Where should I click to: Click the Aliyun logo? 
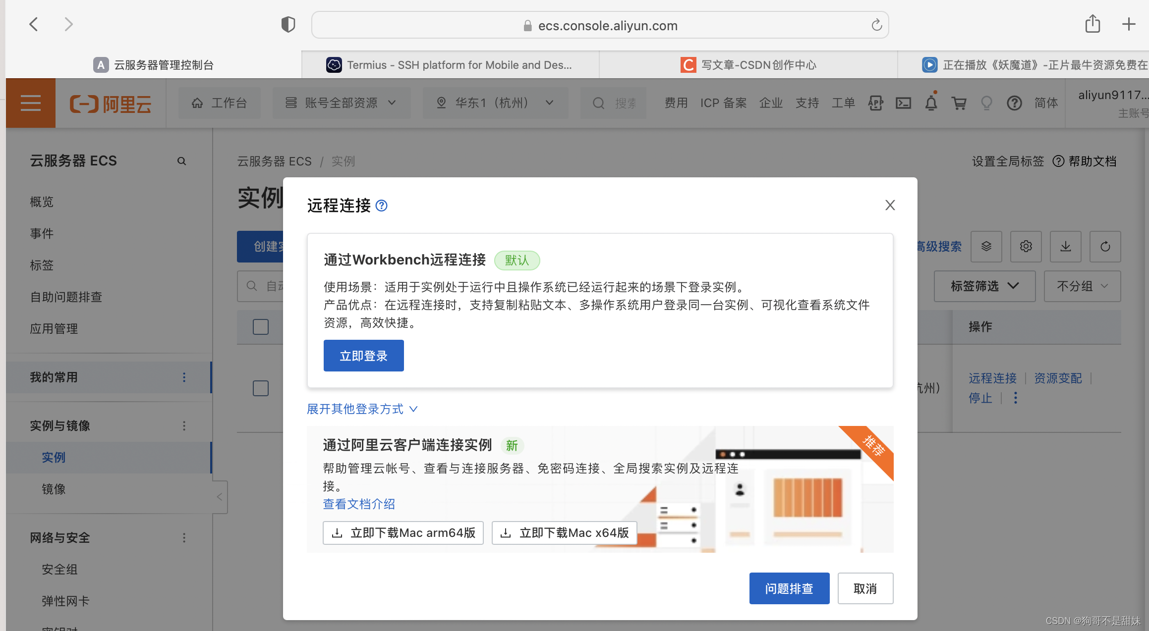pos(111,104)
